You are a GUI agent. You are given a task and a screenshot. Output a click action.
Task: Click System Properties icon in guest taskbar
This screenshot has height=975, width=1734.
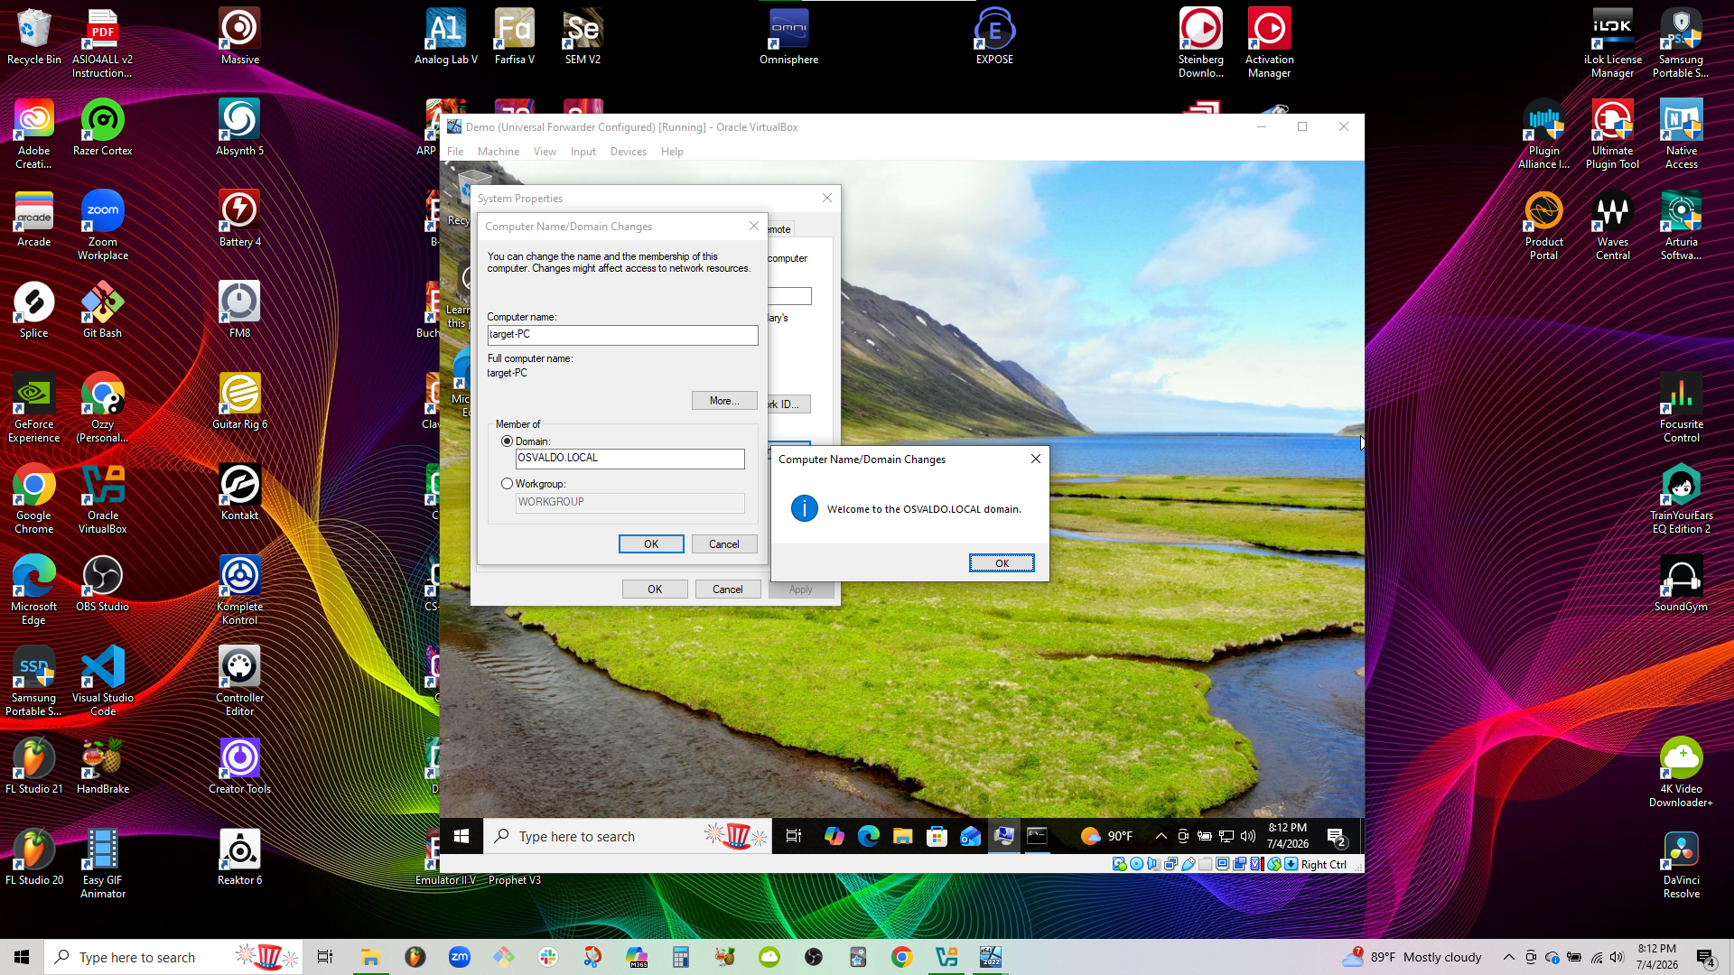coord(1003,837)
